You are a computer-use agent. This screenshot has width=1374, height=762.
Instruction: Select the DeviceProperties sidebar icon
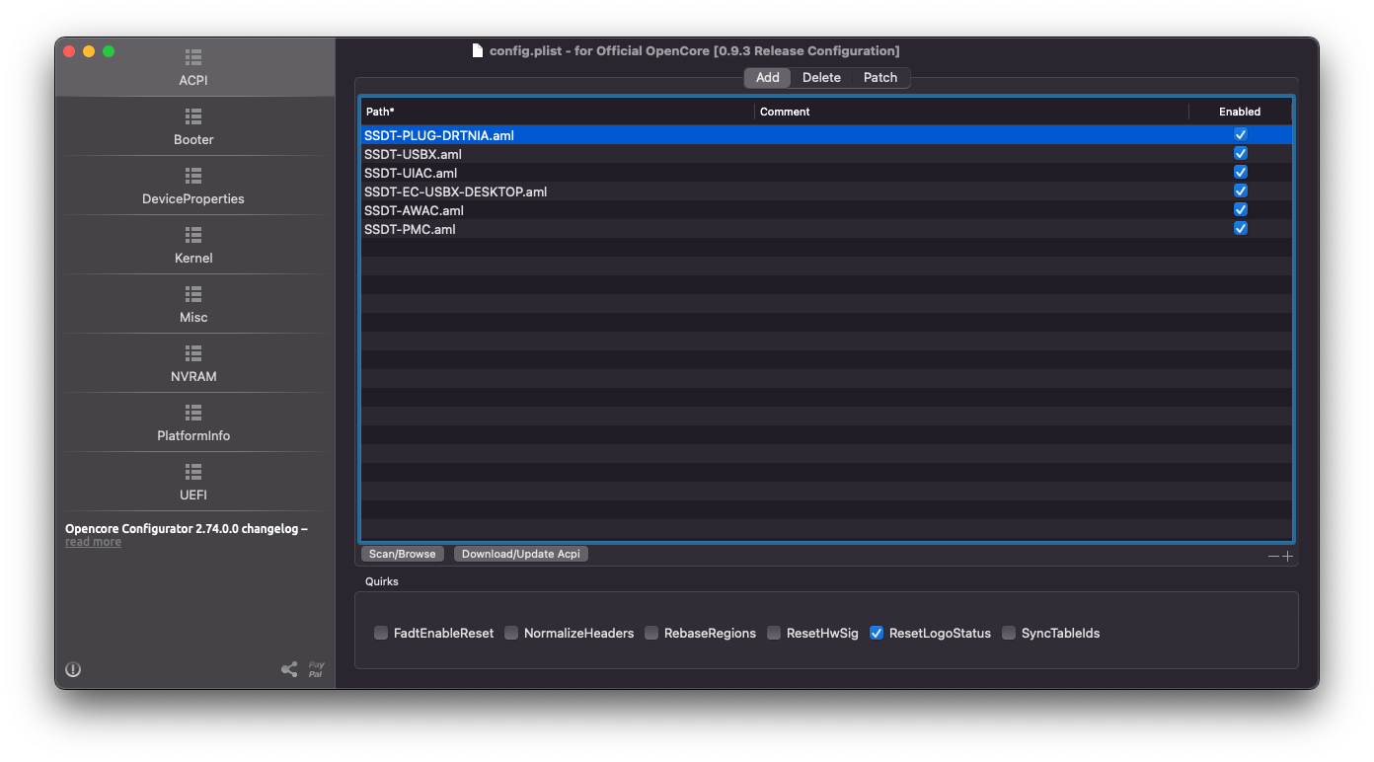(193, 176)
